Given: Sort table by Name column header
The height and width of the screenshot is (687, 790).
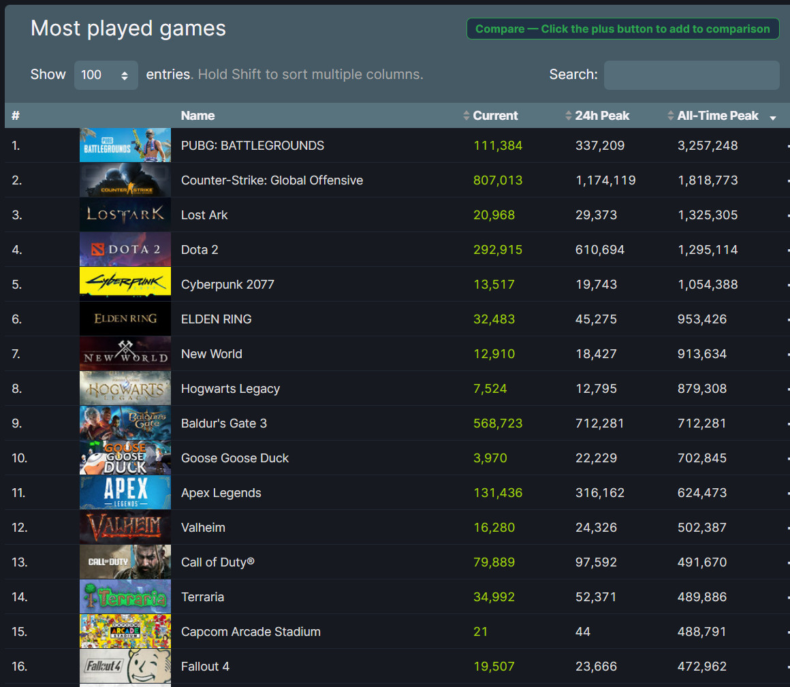Looking at the screenshot, I should click(197, 116).
